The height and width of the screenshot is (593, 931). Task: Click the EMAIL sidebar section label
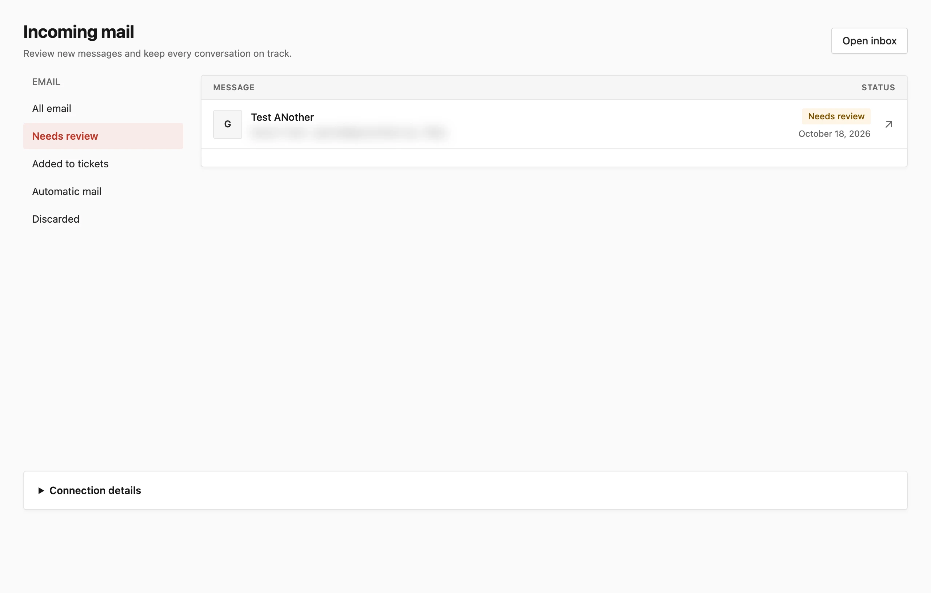tap(46, 81)
